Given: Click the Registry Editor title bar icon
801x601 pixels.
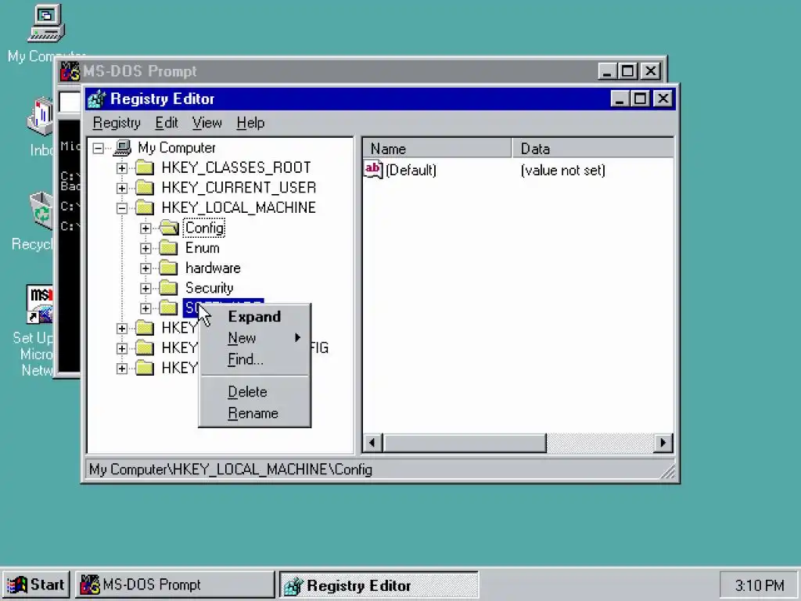Looking at the screenshot, I should 96,99.
